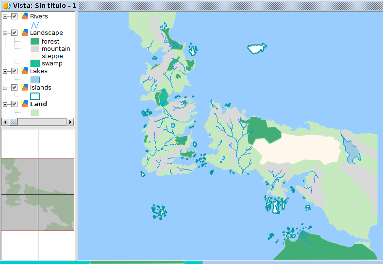Toggle the Lakes layer checkbox
383x264 pixels.
coord(15,71)
